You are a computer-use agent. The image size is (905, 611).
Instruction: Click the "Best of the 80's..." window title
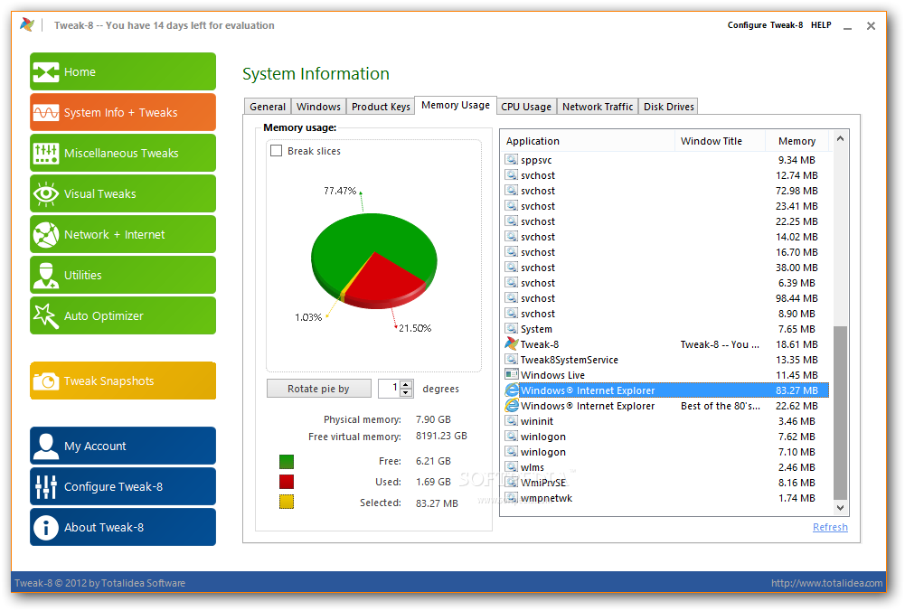click(x=721, y=406)
